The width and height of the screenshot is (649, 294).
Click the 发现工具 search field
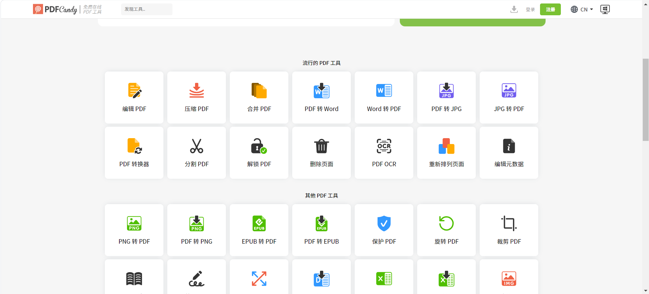(x=146, y=9)
